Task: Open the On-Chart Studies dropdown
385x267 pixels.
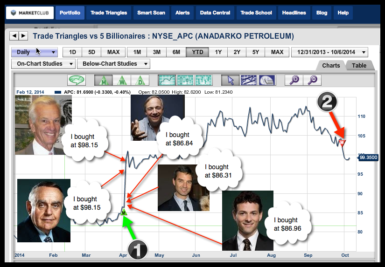Action: point(43,64)
